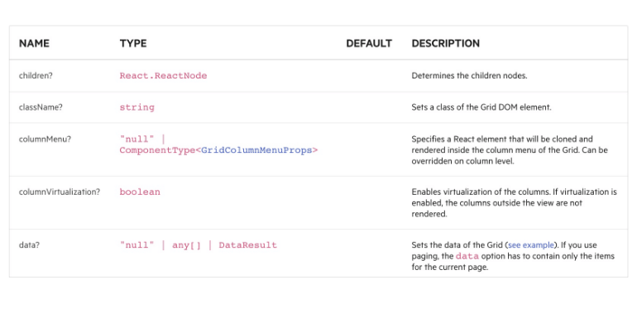Click 'Sets a class of the Grid DOM element.'
The image size is (637, 327).
point(481,107)
